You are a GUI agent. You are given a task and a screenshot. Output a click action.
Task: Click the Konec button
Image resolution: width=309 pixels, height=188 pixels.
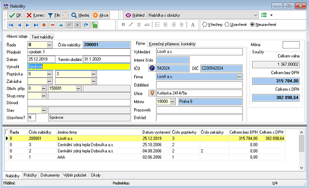tap(35, 15)
